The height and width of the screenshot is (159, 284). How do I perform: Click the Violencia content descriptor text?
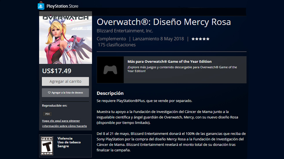pos(65,139)
